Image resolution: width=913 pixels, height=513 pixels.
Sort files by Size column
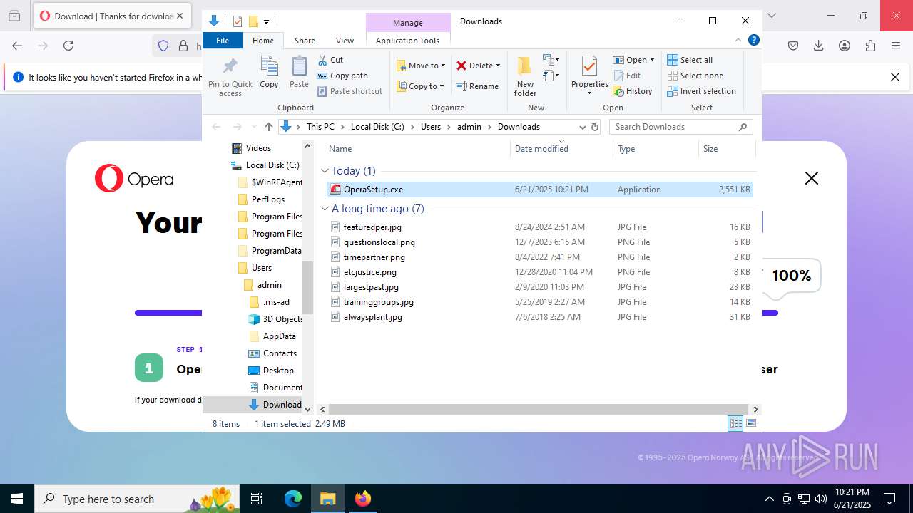click(x=727, y=148)
